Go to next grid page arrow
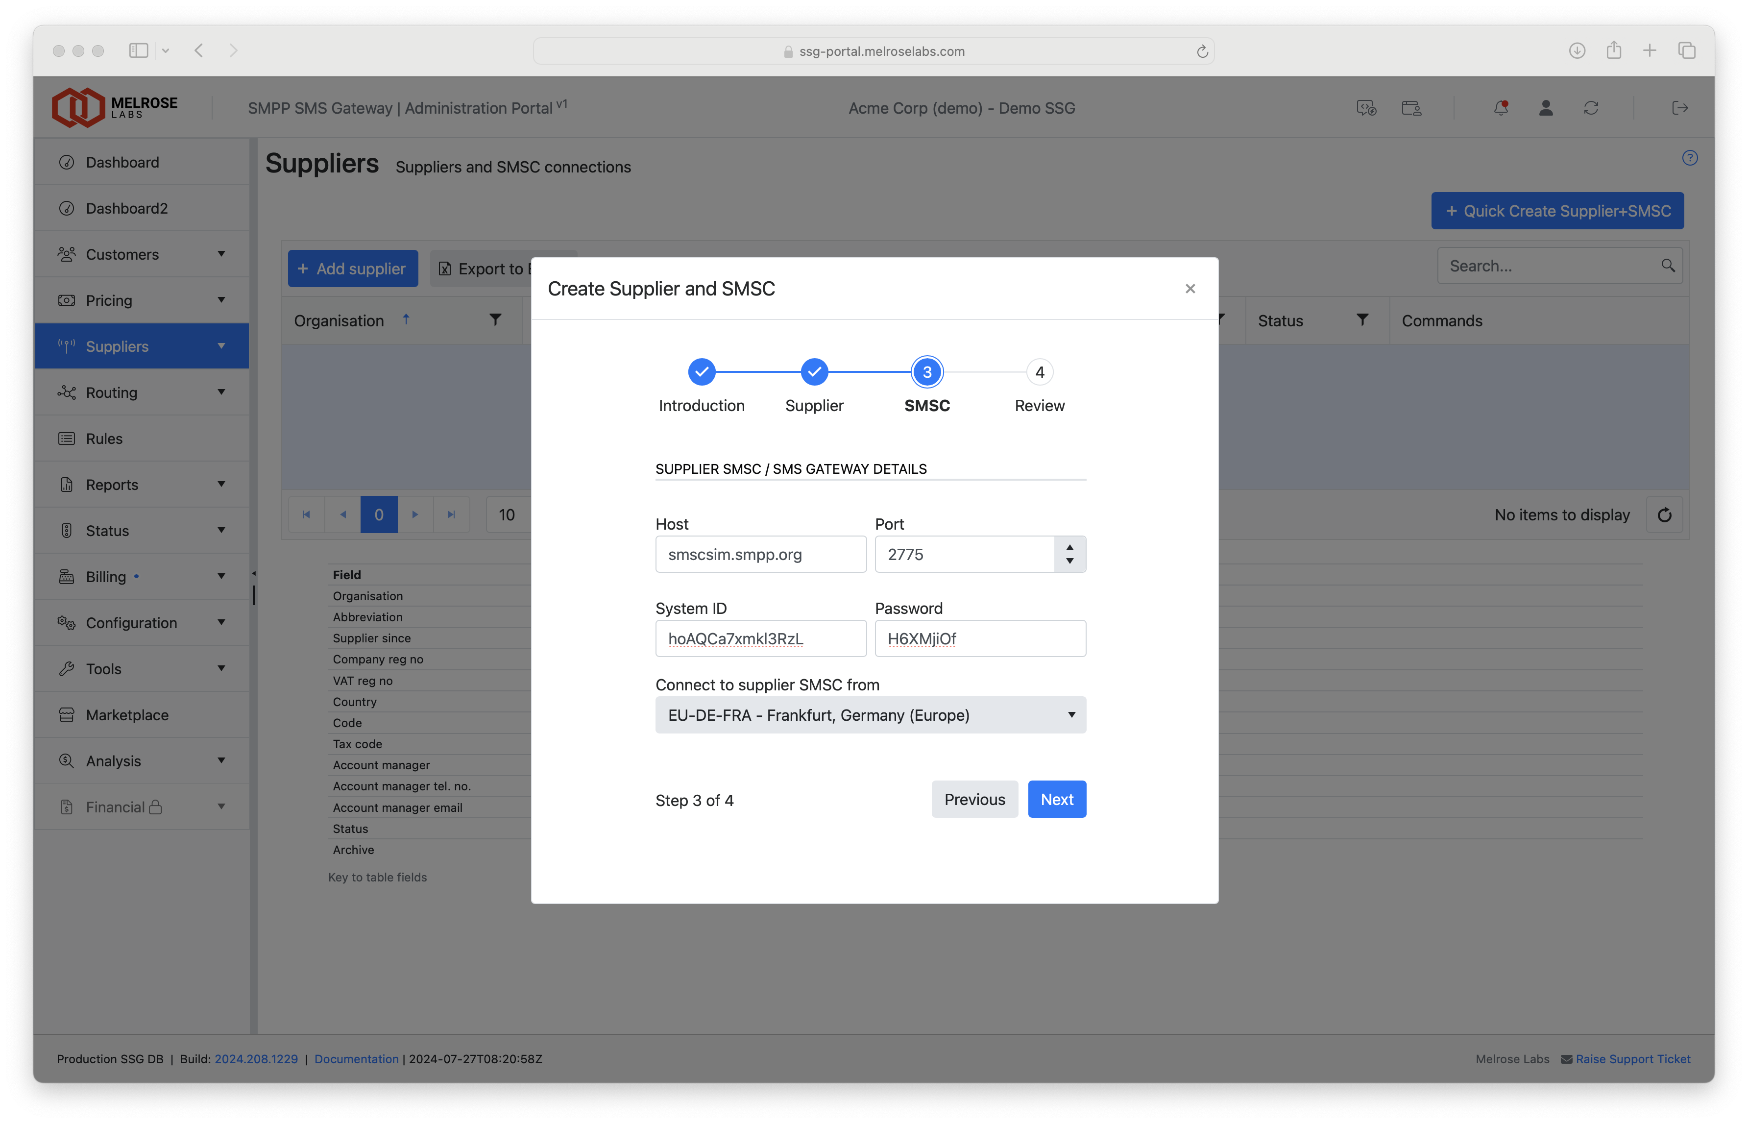 415,514
